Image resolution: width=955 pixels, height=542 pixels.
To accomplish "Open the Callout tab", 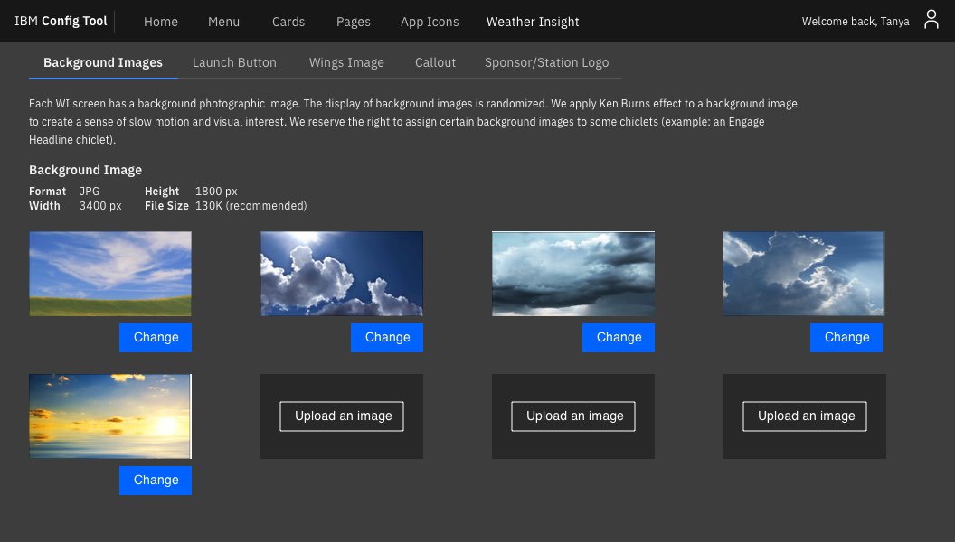I will coord(435,62).
